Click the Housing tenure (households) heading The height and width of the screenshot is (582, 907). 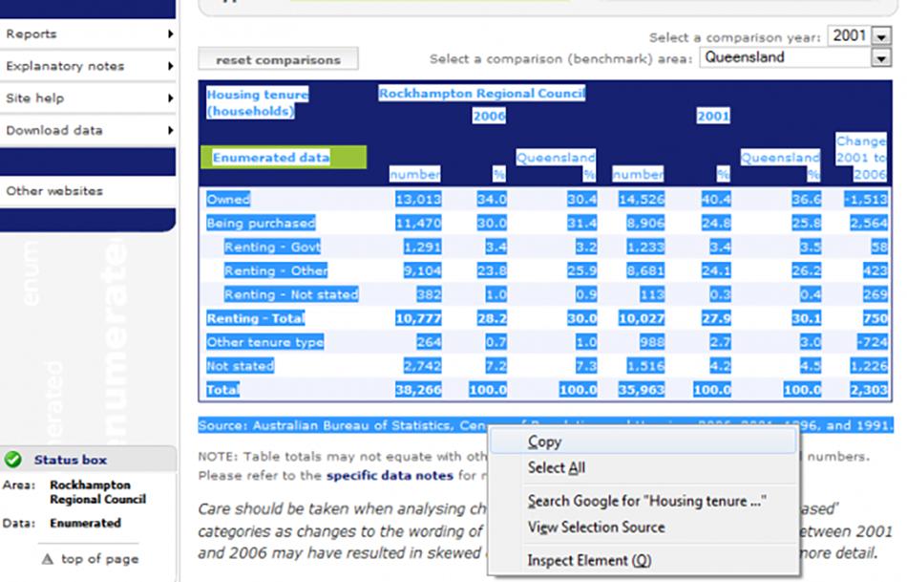point(257,102)
